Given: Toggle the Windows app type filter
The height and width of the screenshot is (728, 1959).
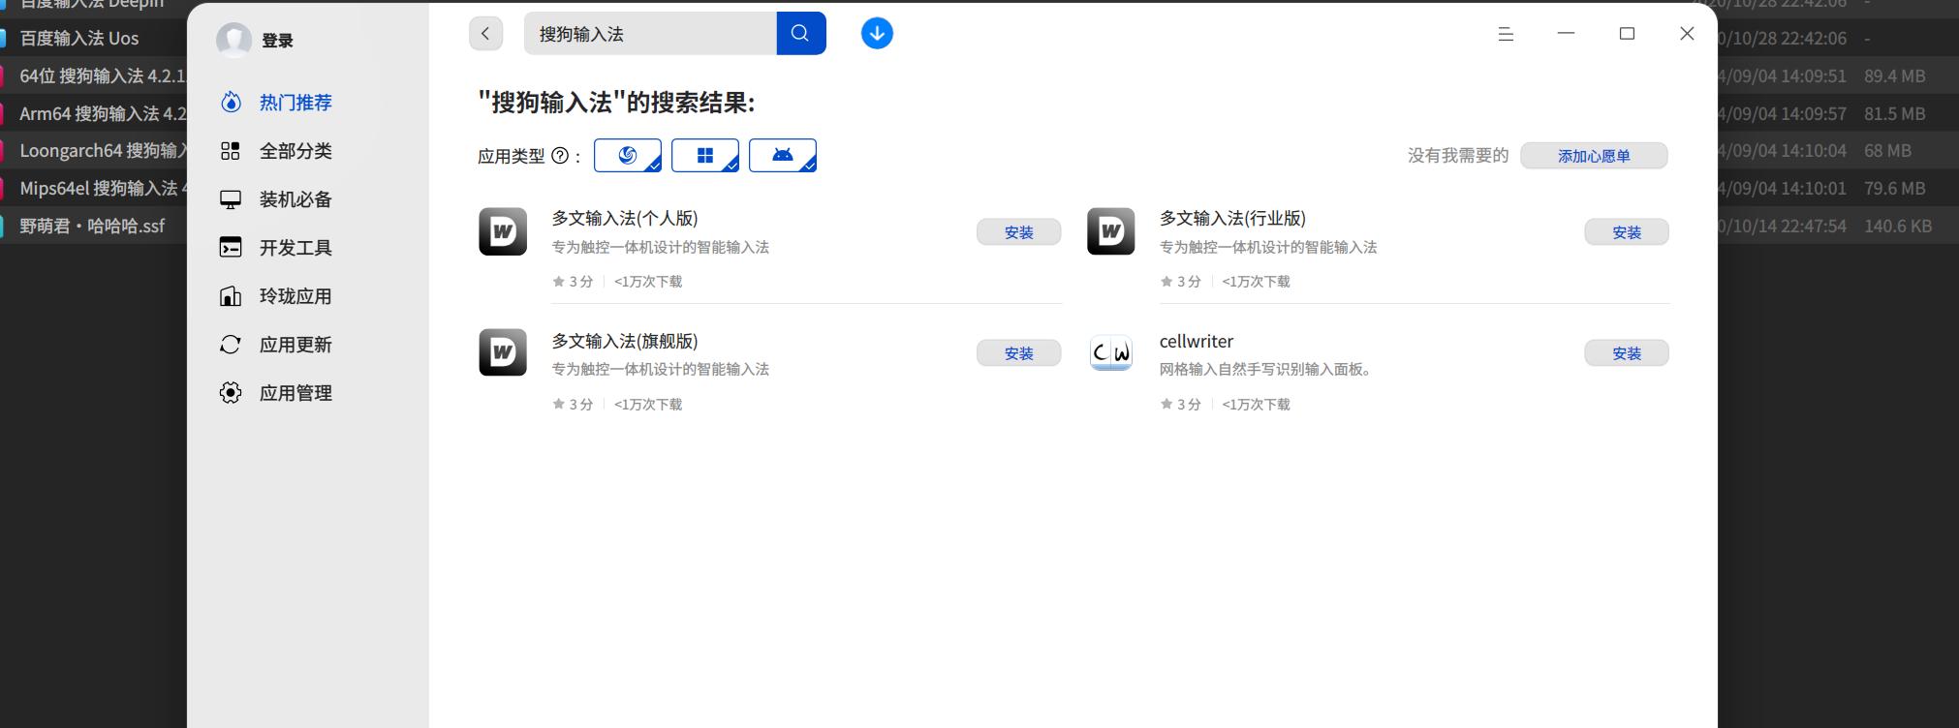Looking at the screenshot, I should (705, 155).
